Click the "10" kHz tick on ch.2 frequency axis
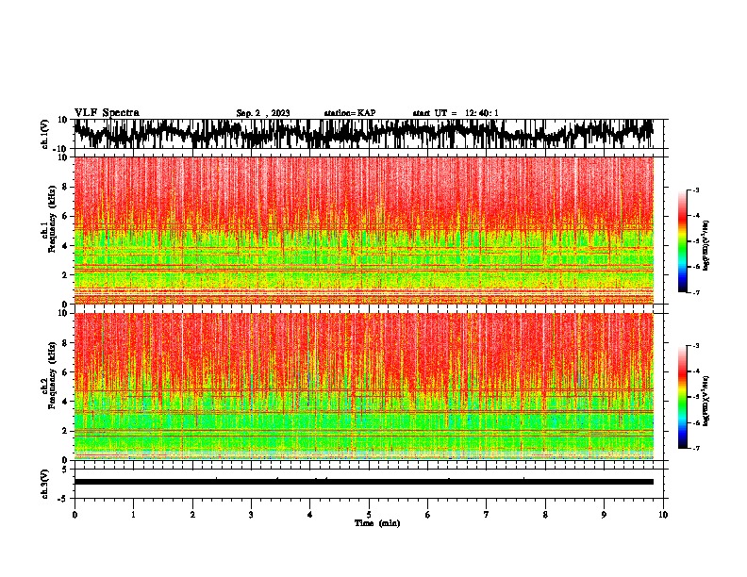Viewport: 747px width, 577px height. click(x=64, y=313)
